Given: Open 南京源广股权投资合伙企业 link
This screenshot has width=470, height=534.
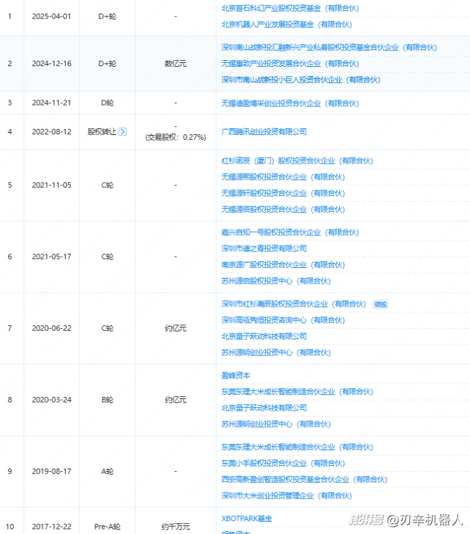Looking at the screenshot, I should pyautogui.click(x=283, y=265).
